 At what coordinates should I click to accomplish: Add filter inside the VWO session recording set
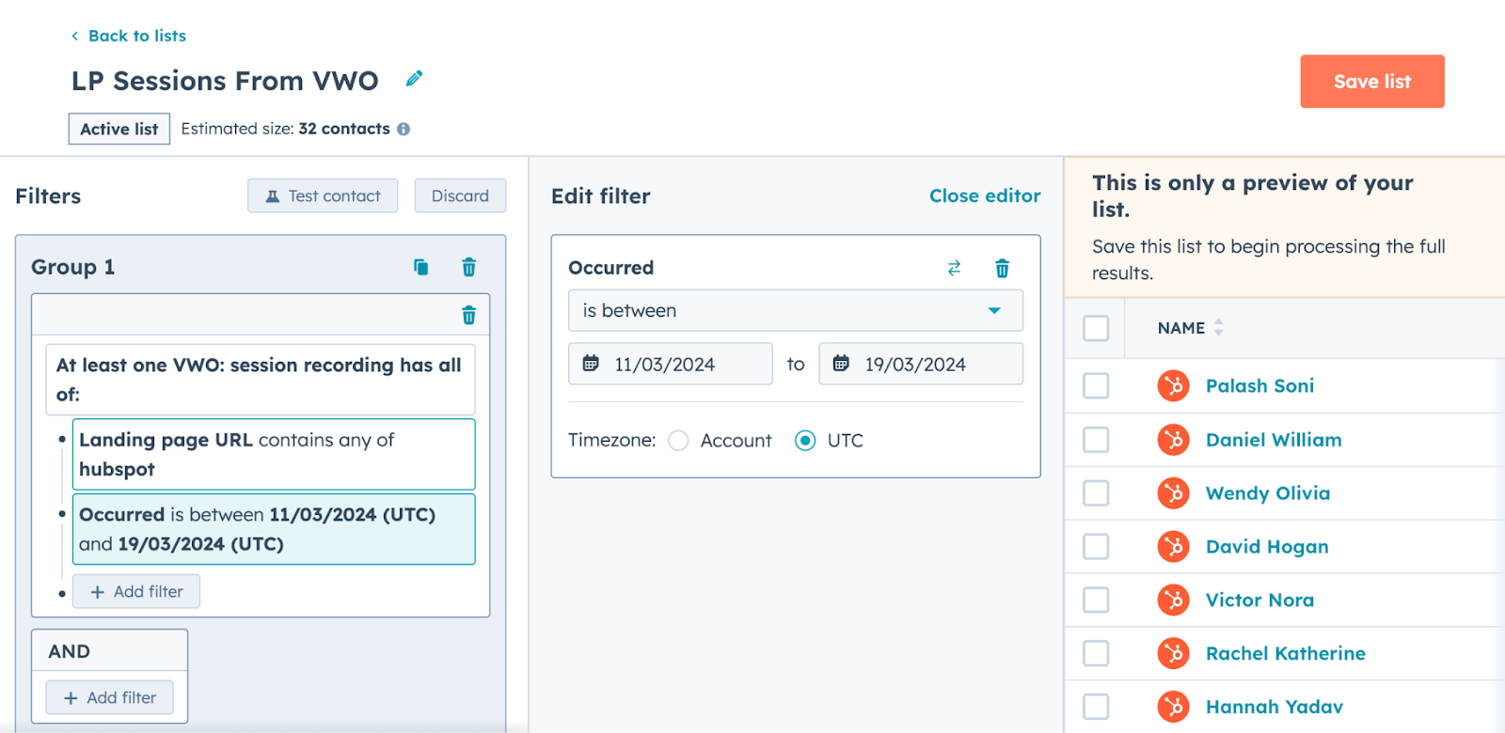point(136,592)
